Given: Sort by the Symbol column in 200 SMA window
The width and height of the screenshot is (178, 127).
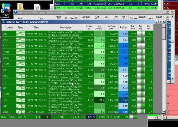Looking at the screenshot, I should pos(9,28).
